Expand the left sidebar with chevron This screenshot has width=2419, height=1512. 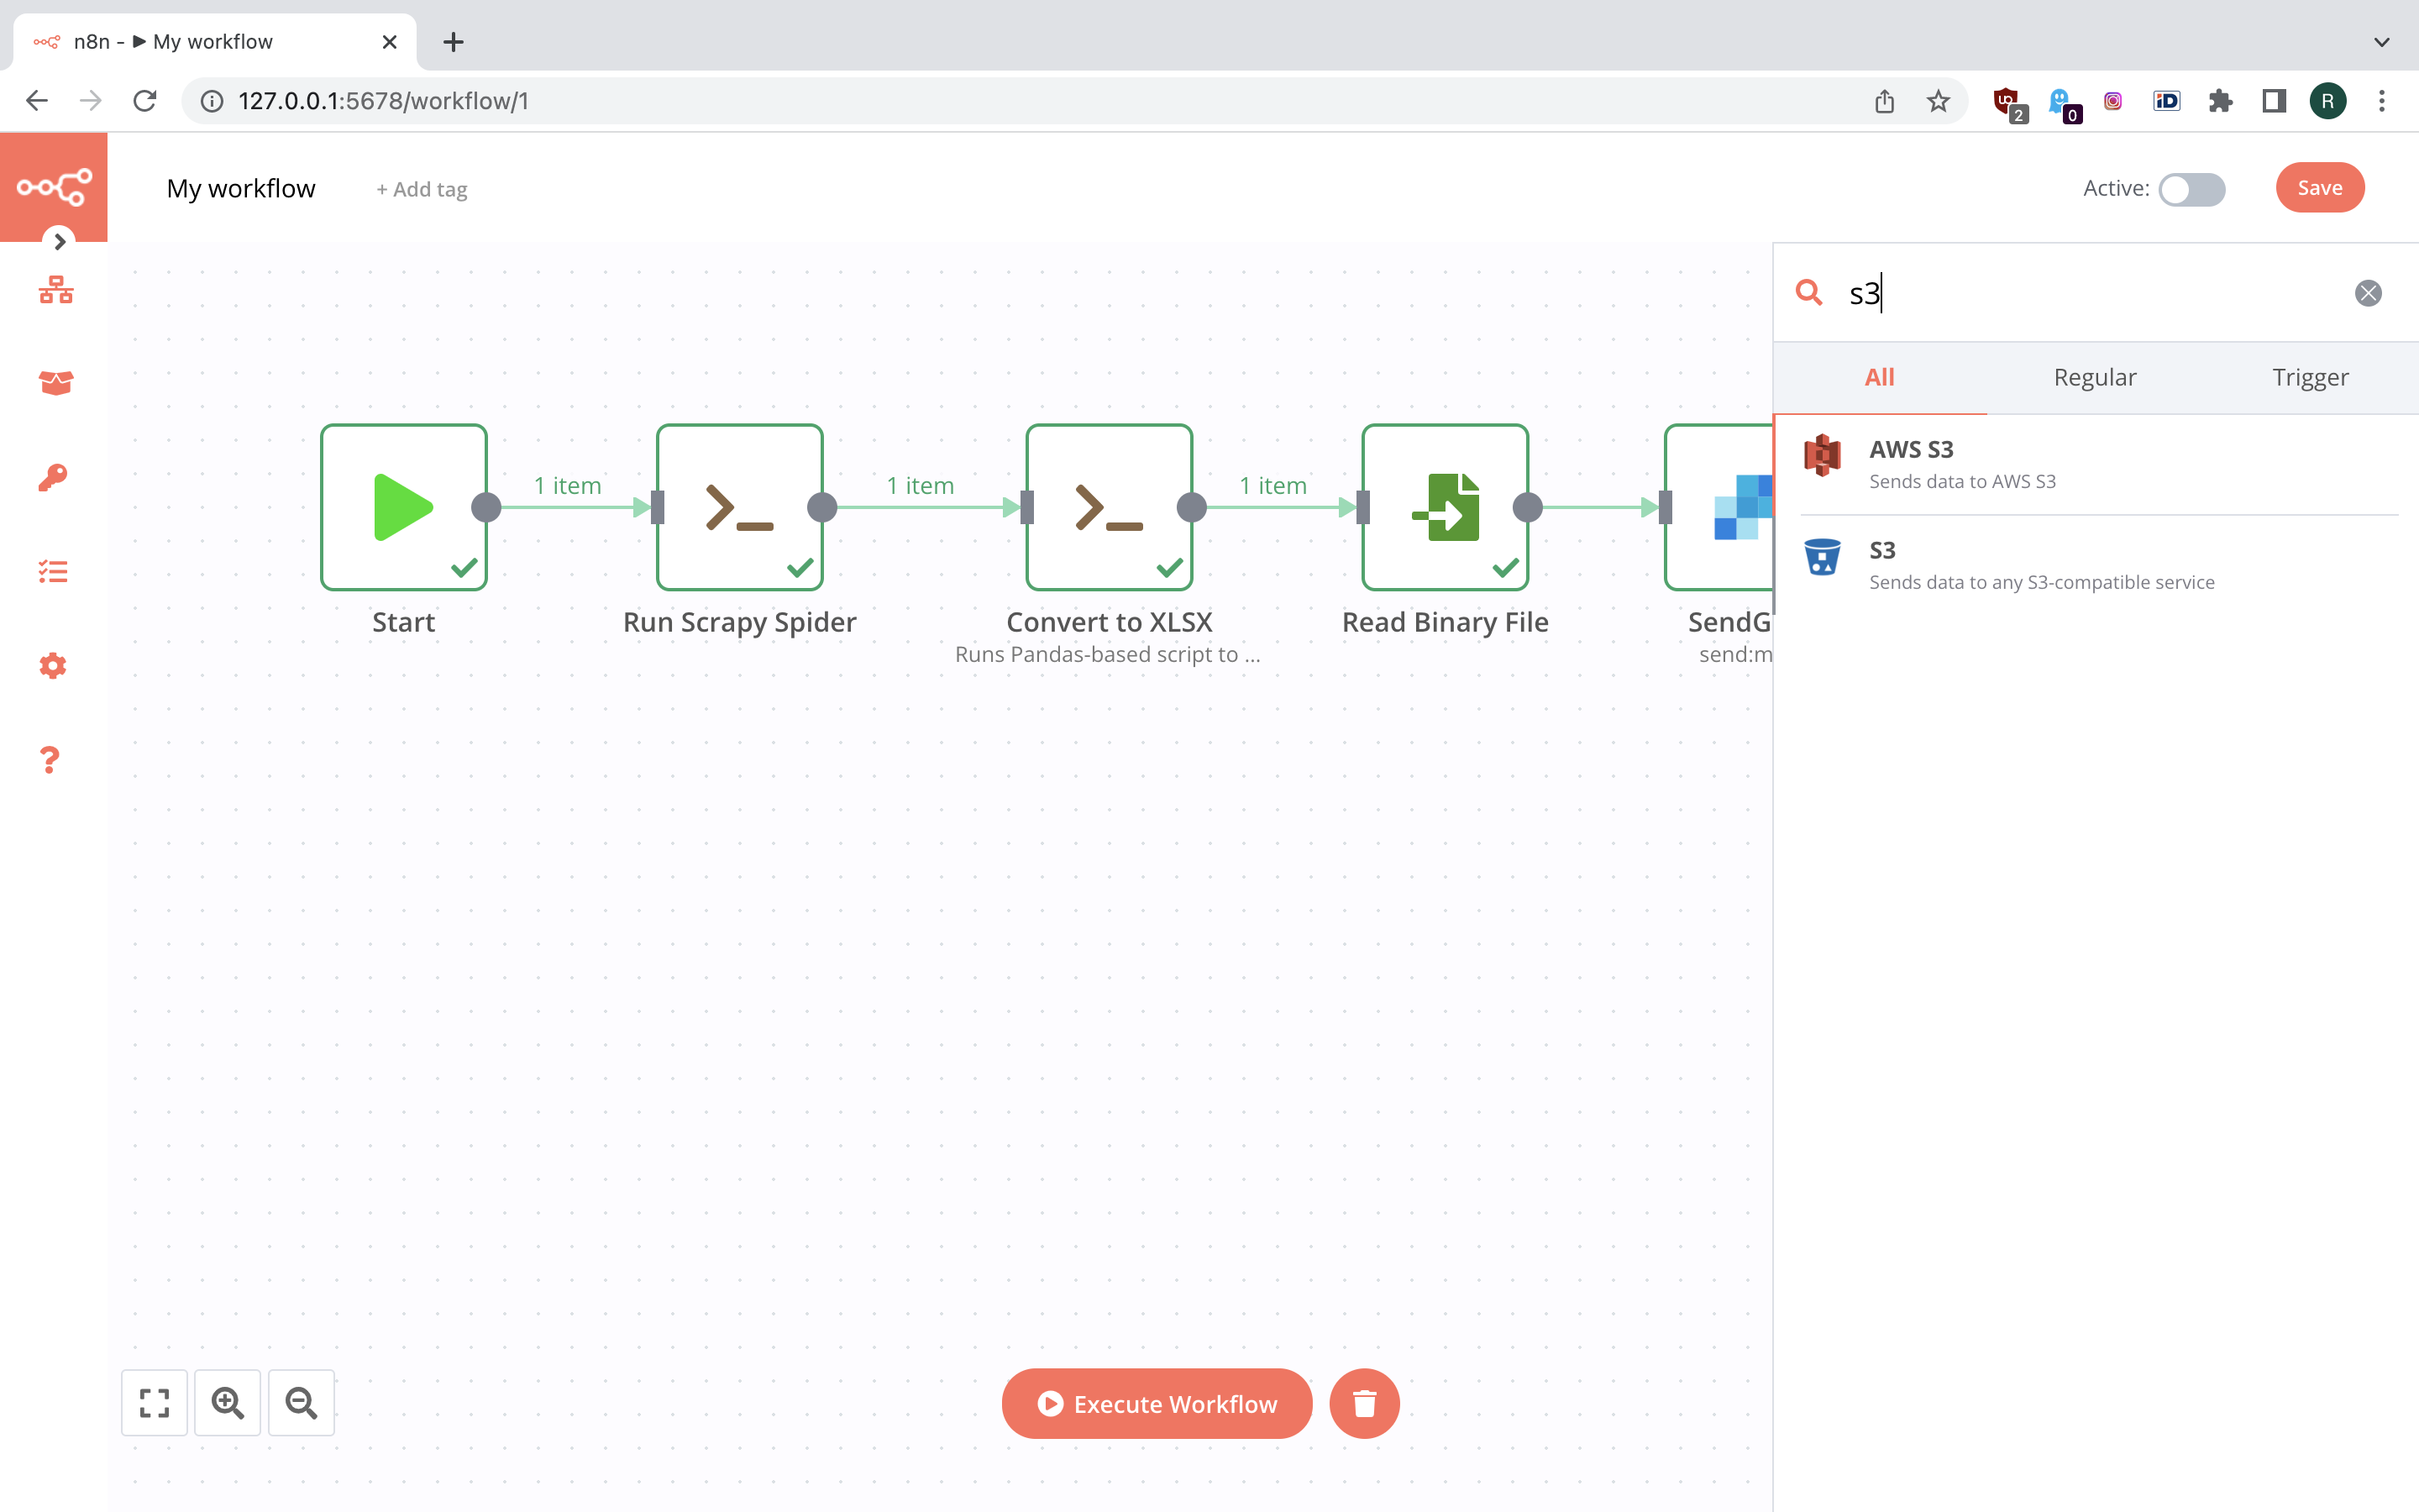coord(60,241)
